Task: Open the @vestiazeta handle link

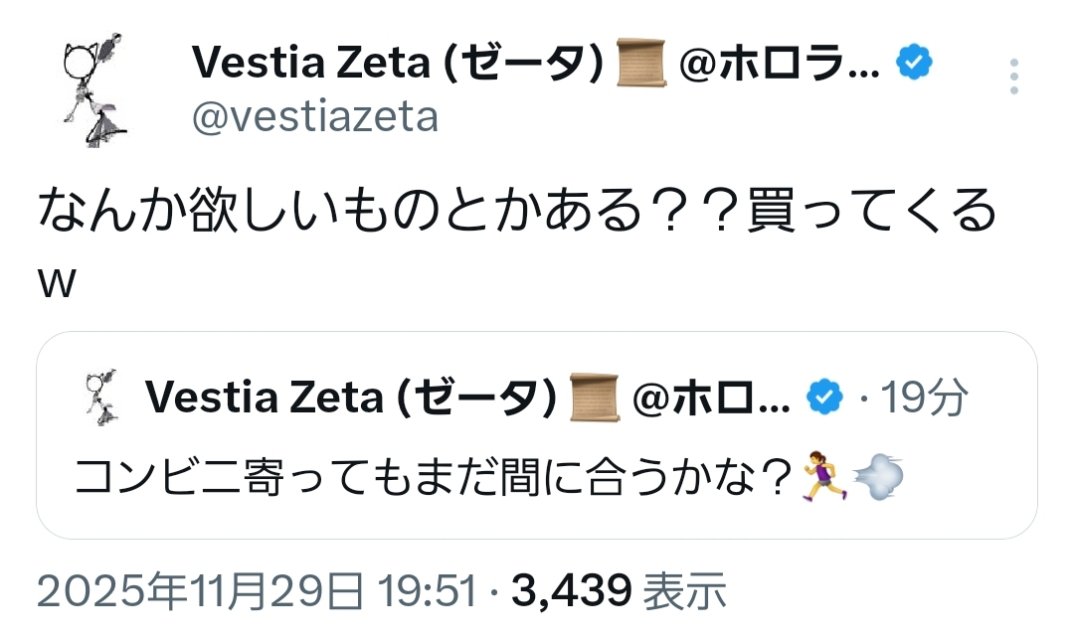Action: point(314,116)
